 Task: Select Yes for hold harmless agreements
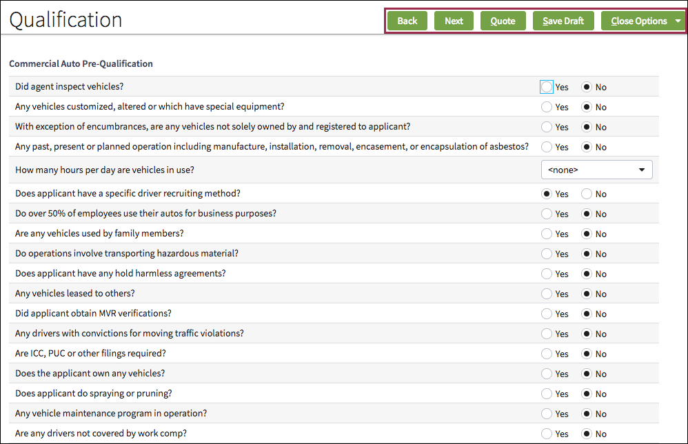tap(545, 274)
